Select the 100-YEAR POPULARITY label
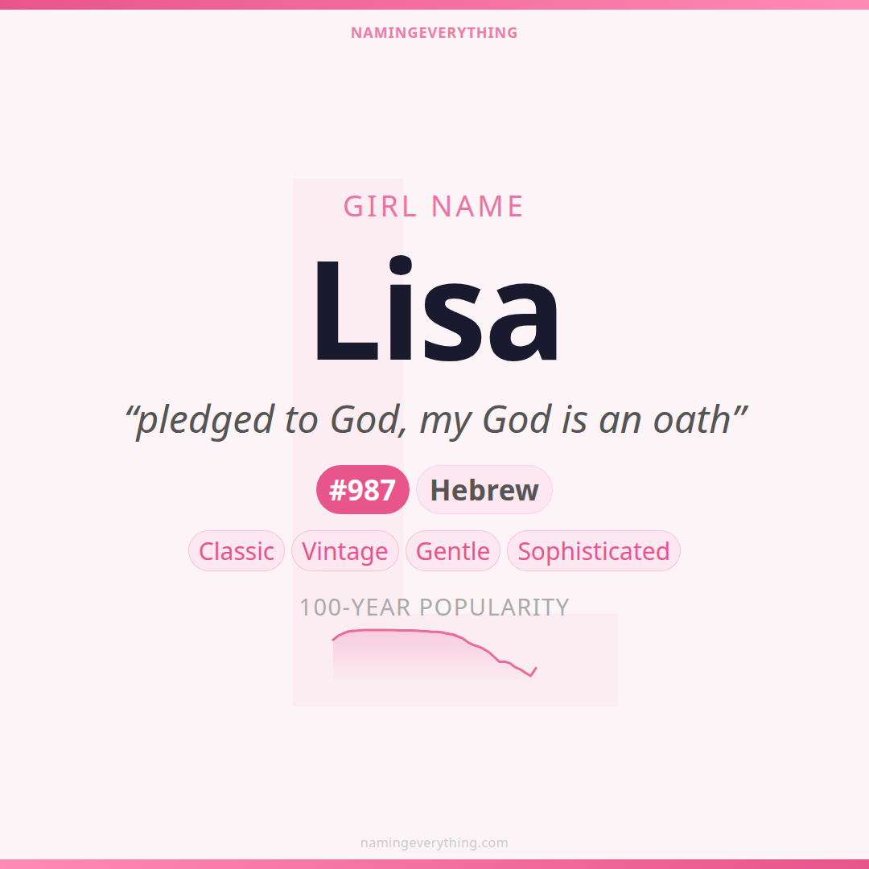The image size is (869, 869). [x=434, y=607]
